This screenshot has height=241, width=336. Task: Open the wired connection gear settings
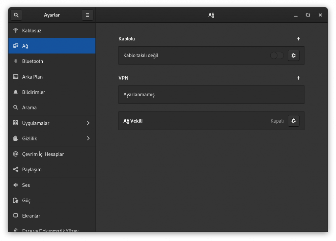click(293, 56)
